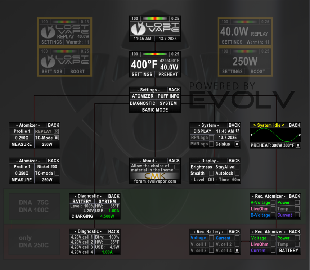
Task: Click the left arrow in System idle graph
Action: tap(251, 135)
